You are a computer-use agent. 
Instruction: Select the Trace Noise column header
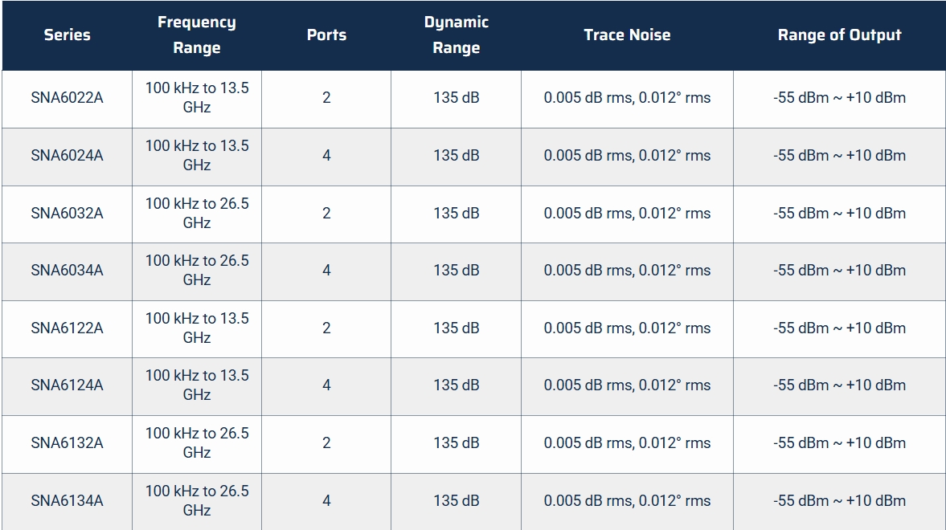tap(627, 35)
